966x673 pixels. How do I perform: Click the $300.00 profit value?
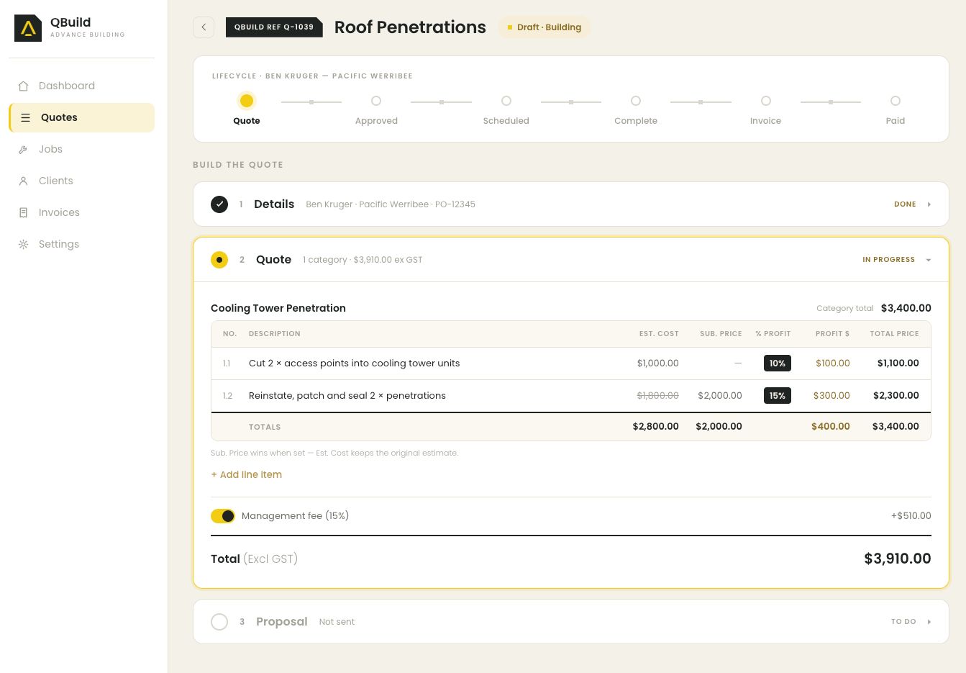(x=831, y=396)
